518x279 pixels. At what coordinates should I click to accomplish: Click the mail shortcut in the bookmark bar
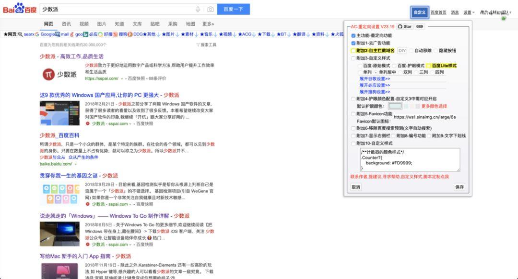point(62,34)
